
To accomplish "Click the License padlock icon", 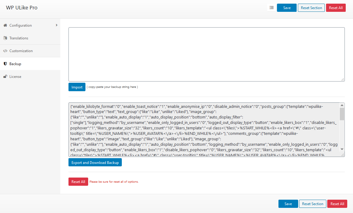I will click(5, 76).
